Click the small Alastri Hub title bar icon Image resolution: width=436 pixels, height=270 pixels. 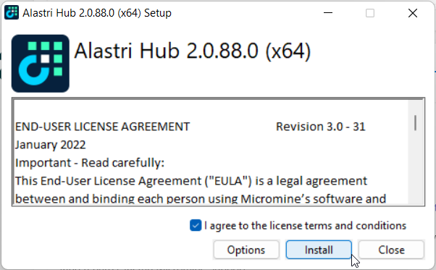tap(12, 12)
